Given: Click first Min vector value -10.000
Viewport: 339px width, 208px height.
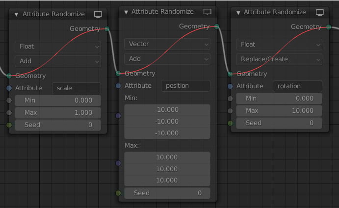Looking at the screenshot, I should tap(167, 110).
